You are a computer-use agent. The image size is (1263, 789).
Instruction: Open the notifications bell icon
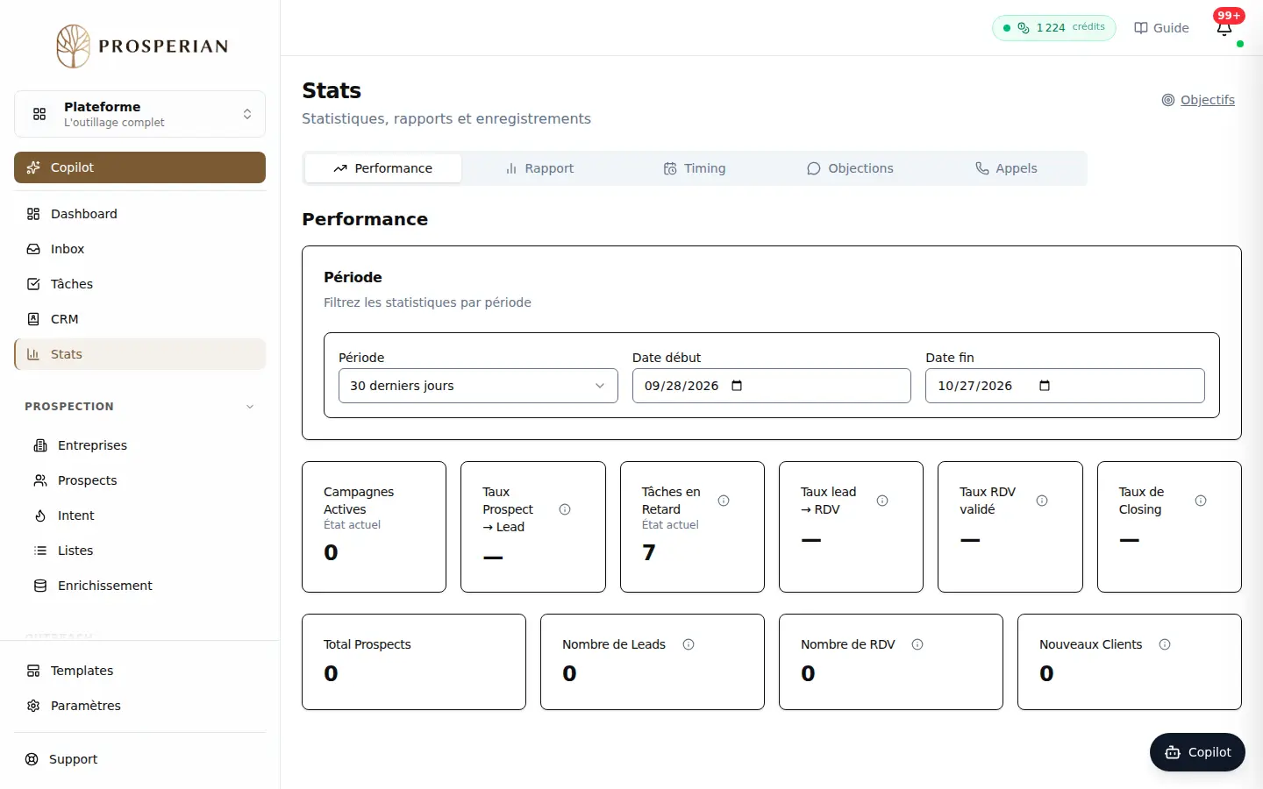[1224, 28]
